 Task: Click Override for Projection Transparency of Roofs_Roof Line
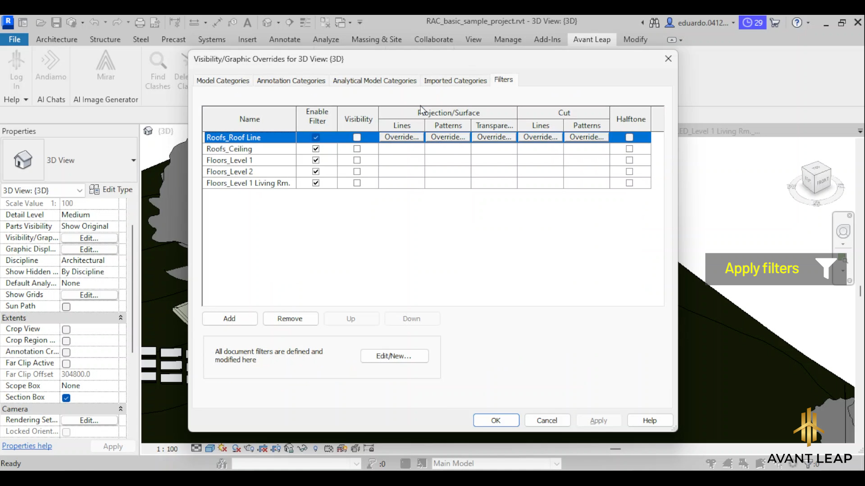(x=494, y=137)
